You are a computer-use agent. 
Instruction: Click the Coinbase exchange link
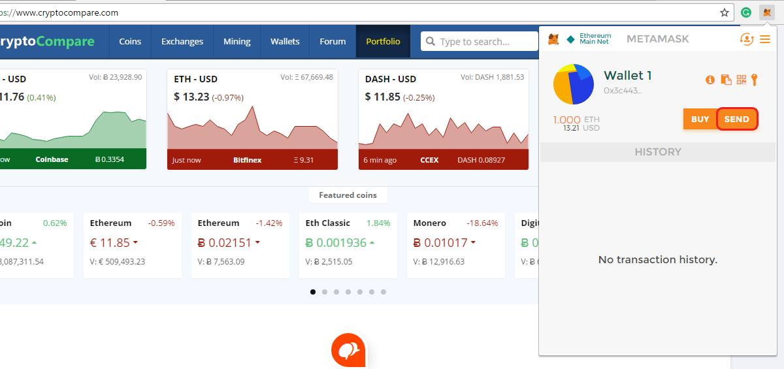(x=52, y=159)
